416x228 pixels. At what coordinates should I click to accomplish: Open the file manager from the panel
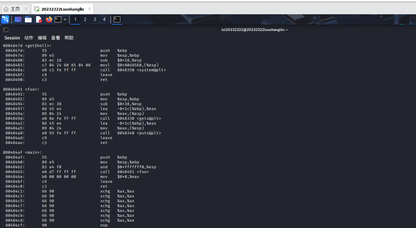[x=28, y=19]
